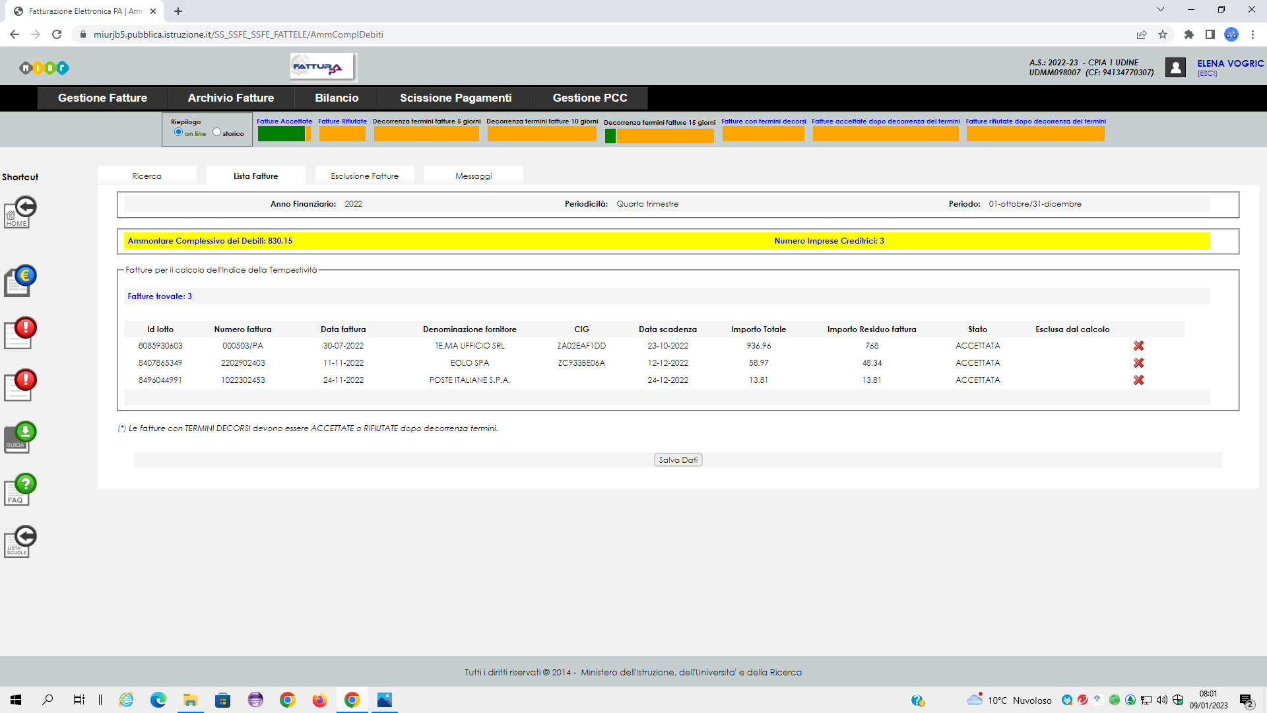Click red X for POSTE ITALIANE invoice

click(1138, 380)
